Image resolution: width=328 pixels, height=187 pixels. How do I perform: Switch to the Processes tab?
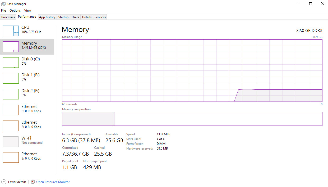8,17
